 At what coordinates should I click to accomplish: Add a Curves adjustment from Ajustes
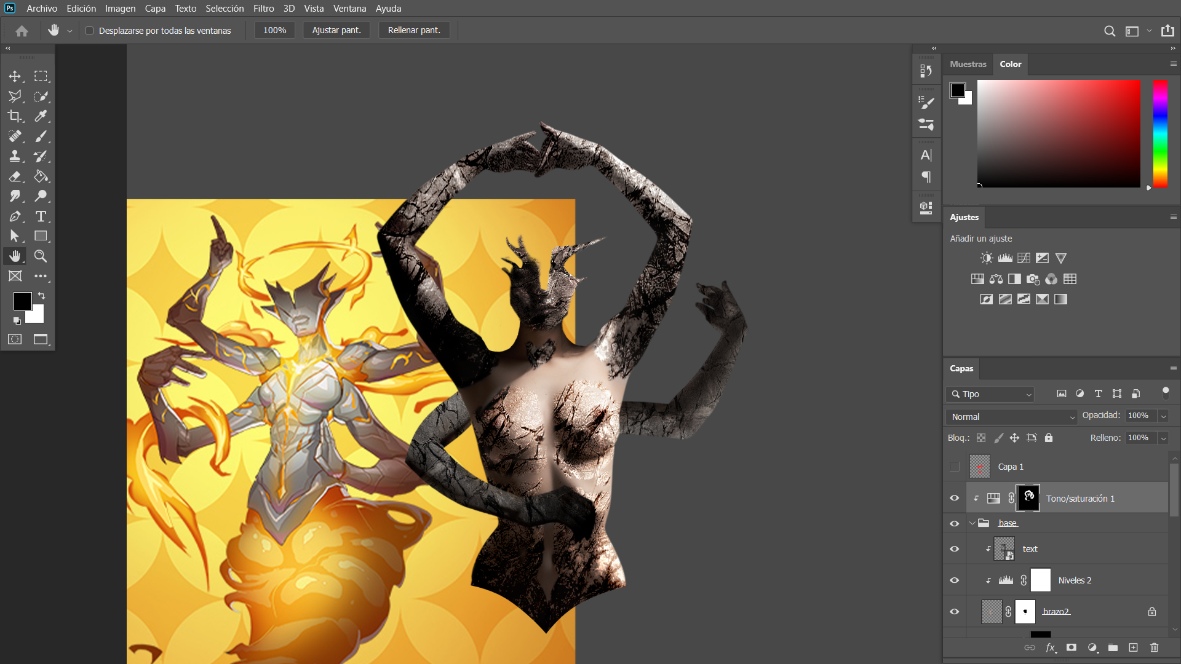(1024, 258)
